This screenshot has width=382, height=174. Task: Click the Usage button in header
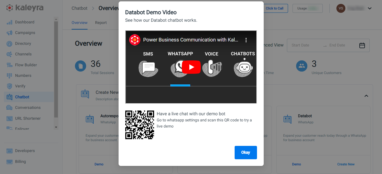(x=308, y=8)
